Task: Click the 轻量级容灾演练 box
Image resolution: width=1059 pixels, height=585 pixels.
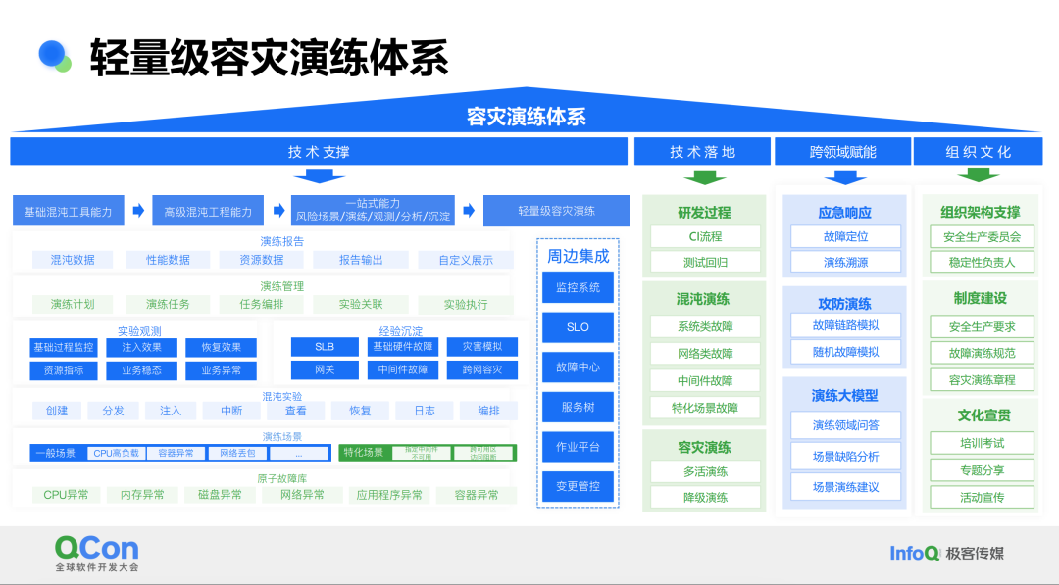Action: pyautogui.click(x=557, y=211)
